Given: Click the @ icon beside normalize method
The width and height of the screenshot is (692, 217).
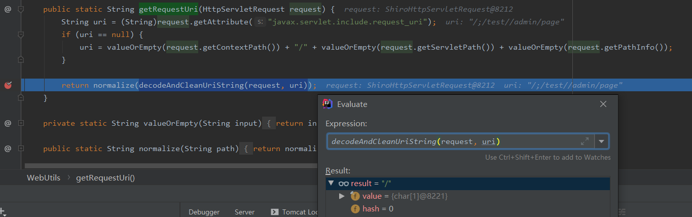Looking at the screenshot, I should (8, 149).
